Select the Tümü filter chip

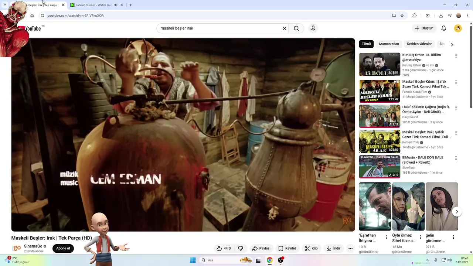(366, 44)
